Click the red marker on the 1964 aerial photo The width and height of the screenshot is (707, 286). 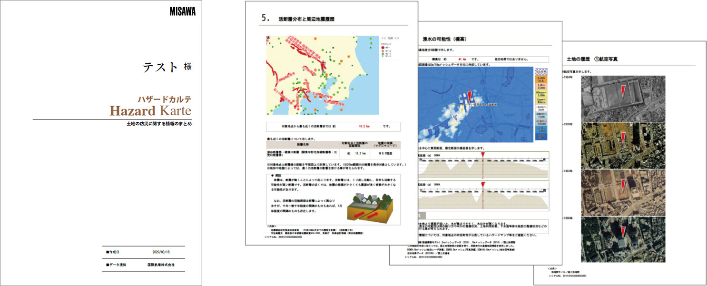click(x=623, y=90)
